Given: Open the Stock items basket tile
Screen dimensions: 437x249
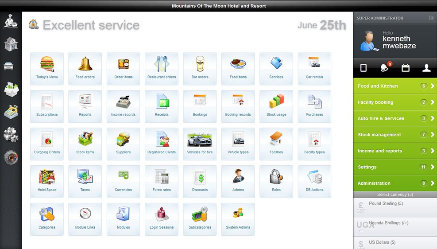Looking at the screenshot, I should (x=85, y=144).
